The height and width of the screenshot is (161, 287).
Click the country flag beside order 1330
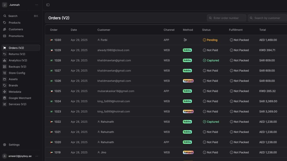click(x=51, y=40)
